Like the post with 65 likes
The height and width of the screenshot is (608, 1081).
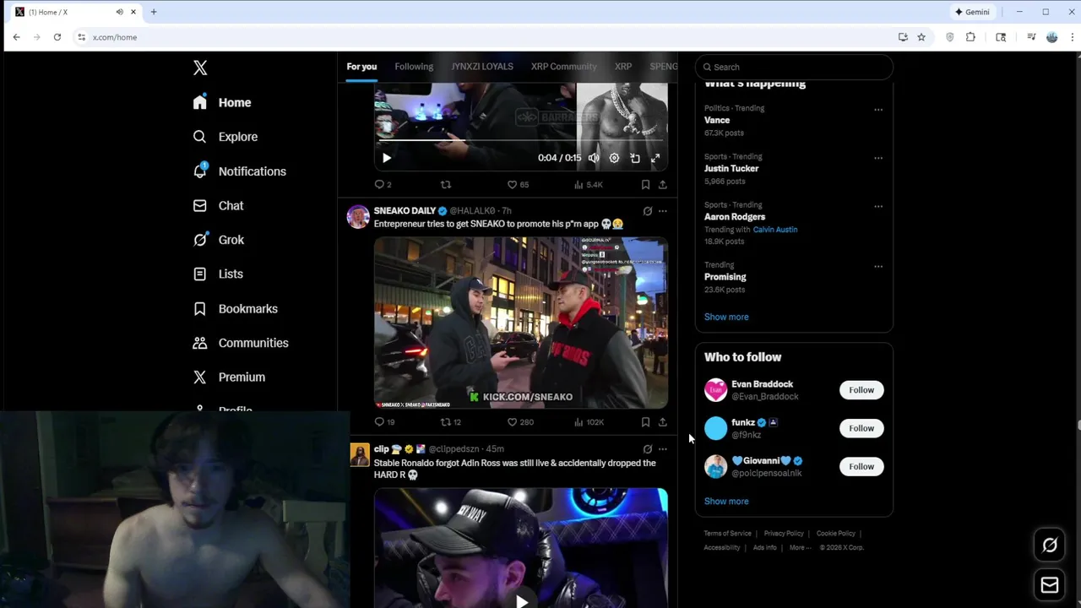pos(518,184)
